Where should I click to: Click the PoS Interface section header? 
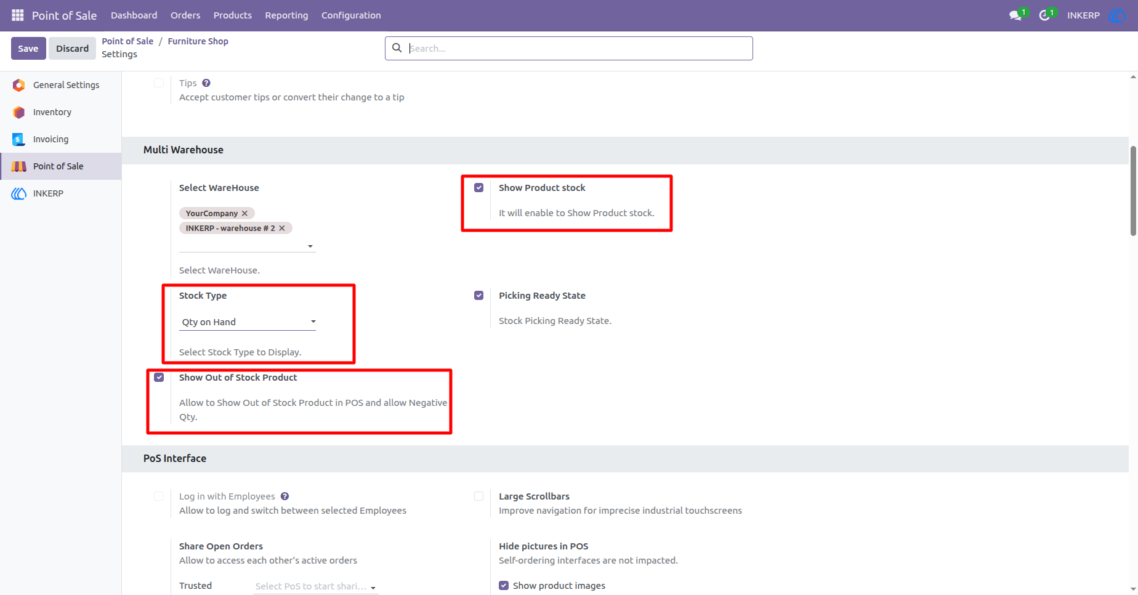click(175, 458)
